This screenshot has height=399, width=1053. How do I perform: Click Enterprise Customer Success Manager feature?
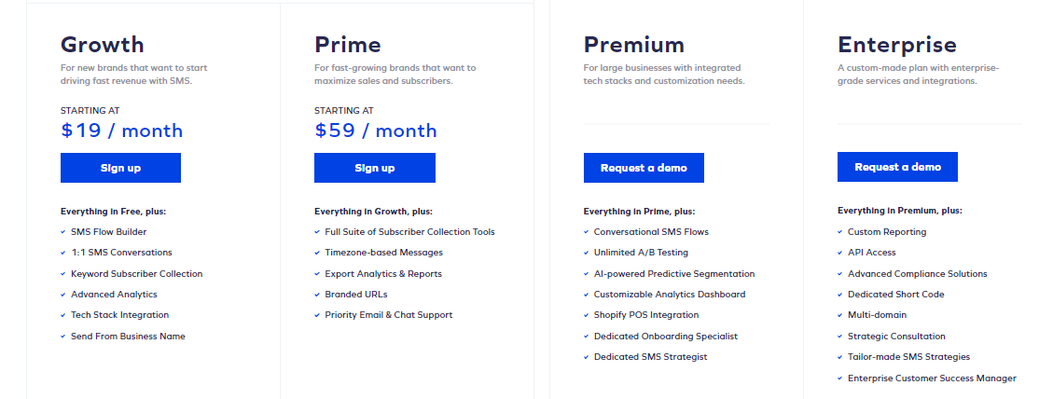[932, 378]
